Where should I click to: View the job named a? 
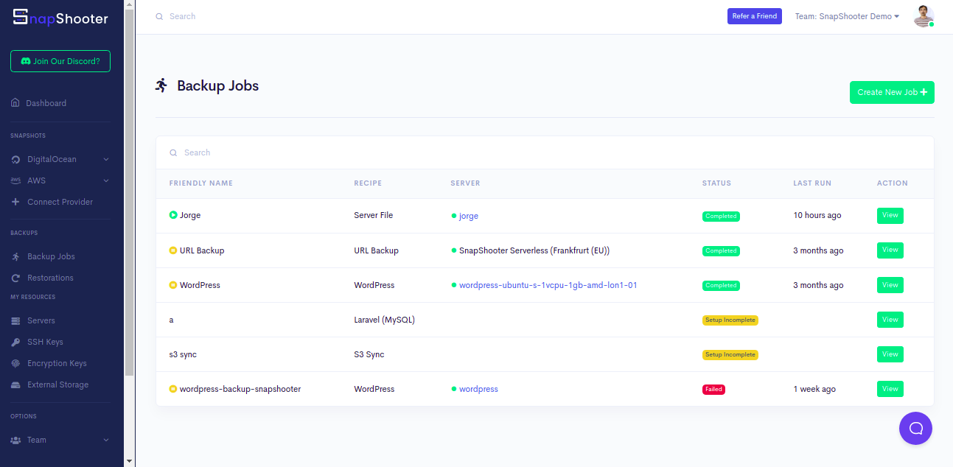(x=890, y=320)
